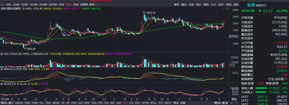Click the round icon beside VOL-TDX label
The image size is (289, 105).
(x=2, y=54)
